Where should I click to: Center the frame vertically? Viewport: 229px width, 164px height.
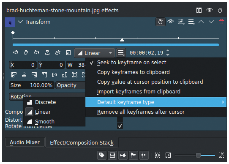click(x=55, y=75)
